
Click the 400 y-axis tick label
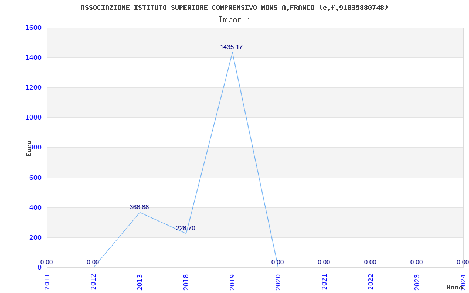[35, 208]
